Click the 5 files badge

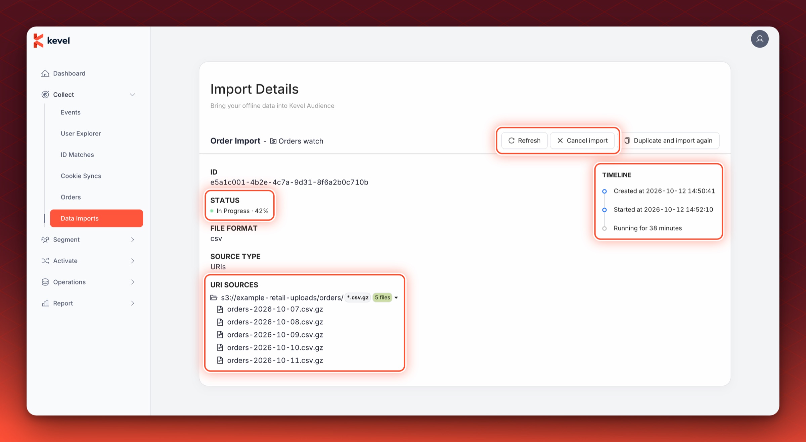point(382,297)
